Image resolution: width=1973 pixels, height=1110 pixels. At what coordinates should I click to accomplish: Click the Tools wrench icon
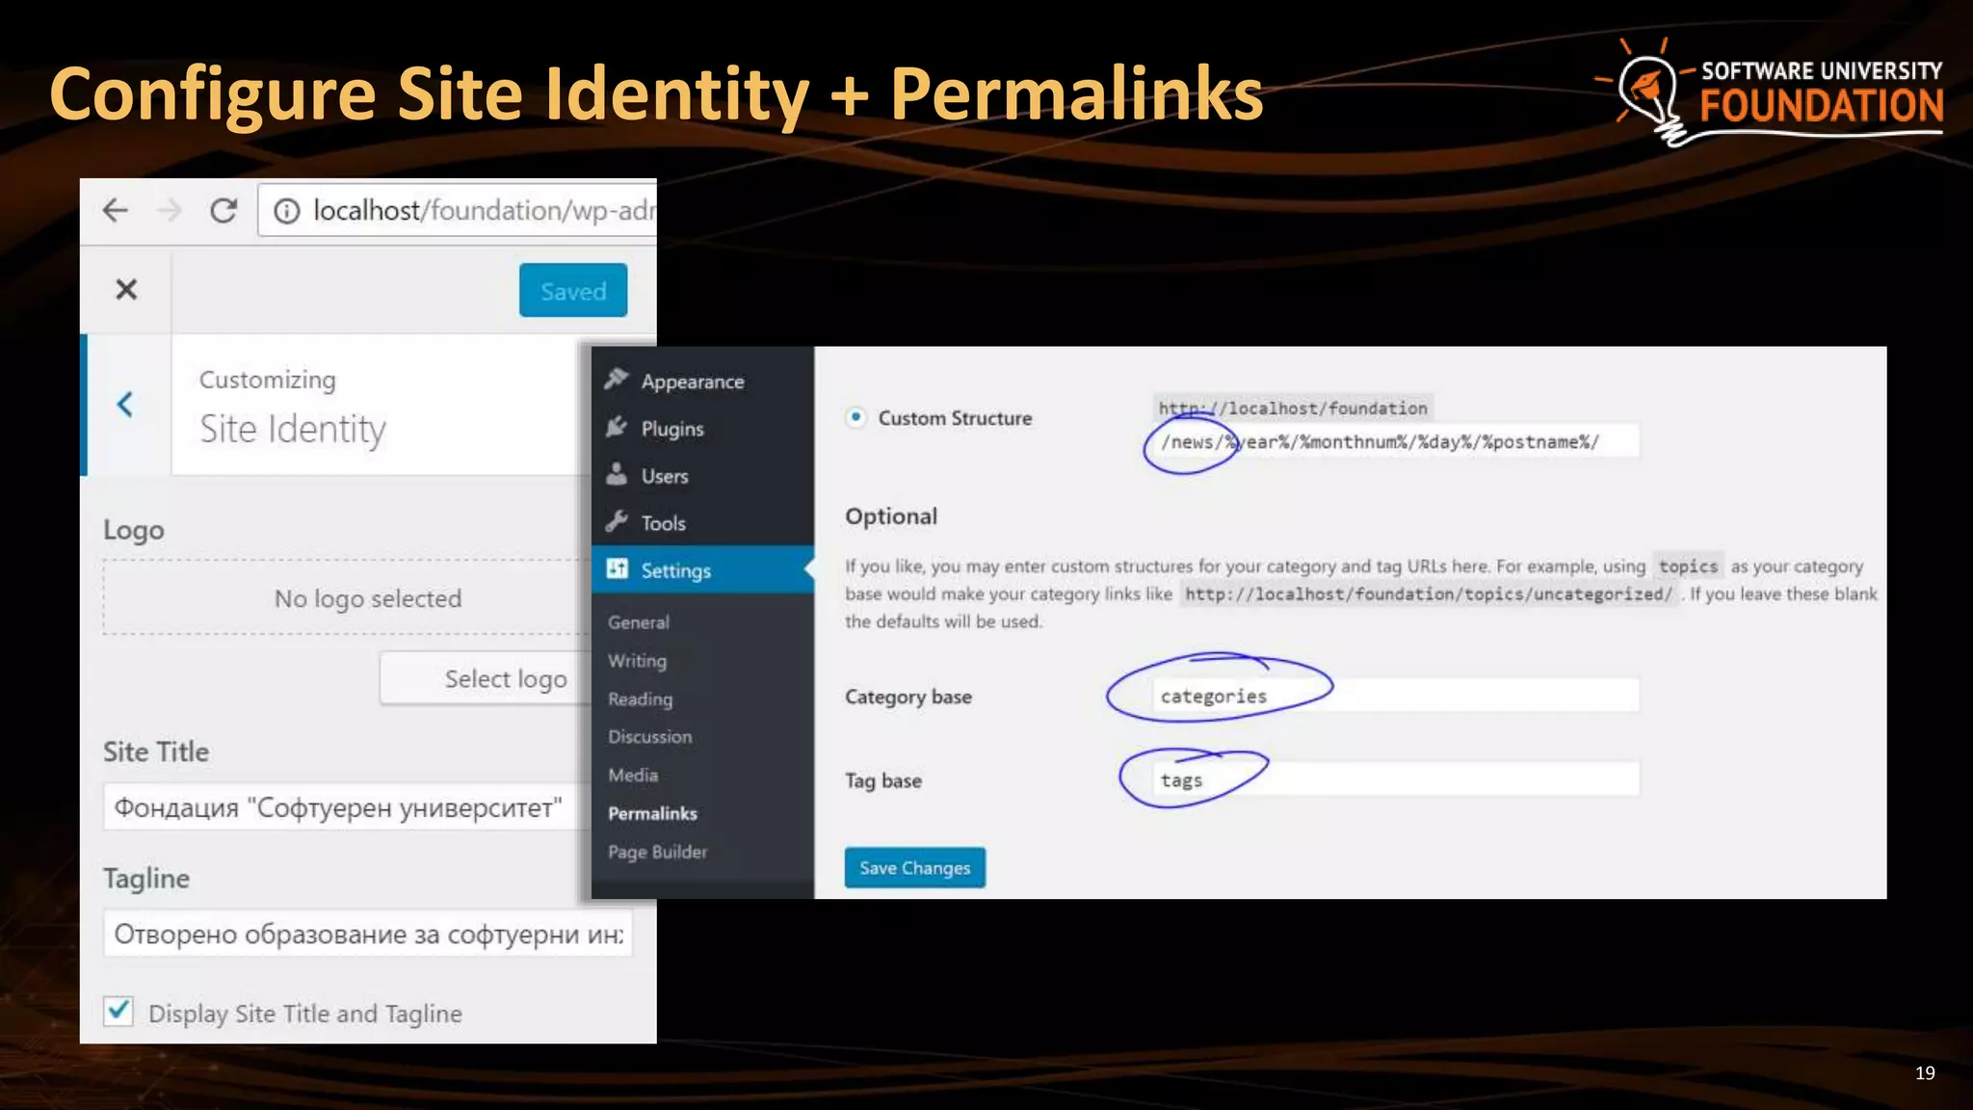(x=617, y=521)
